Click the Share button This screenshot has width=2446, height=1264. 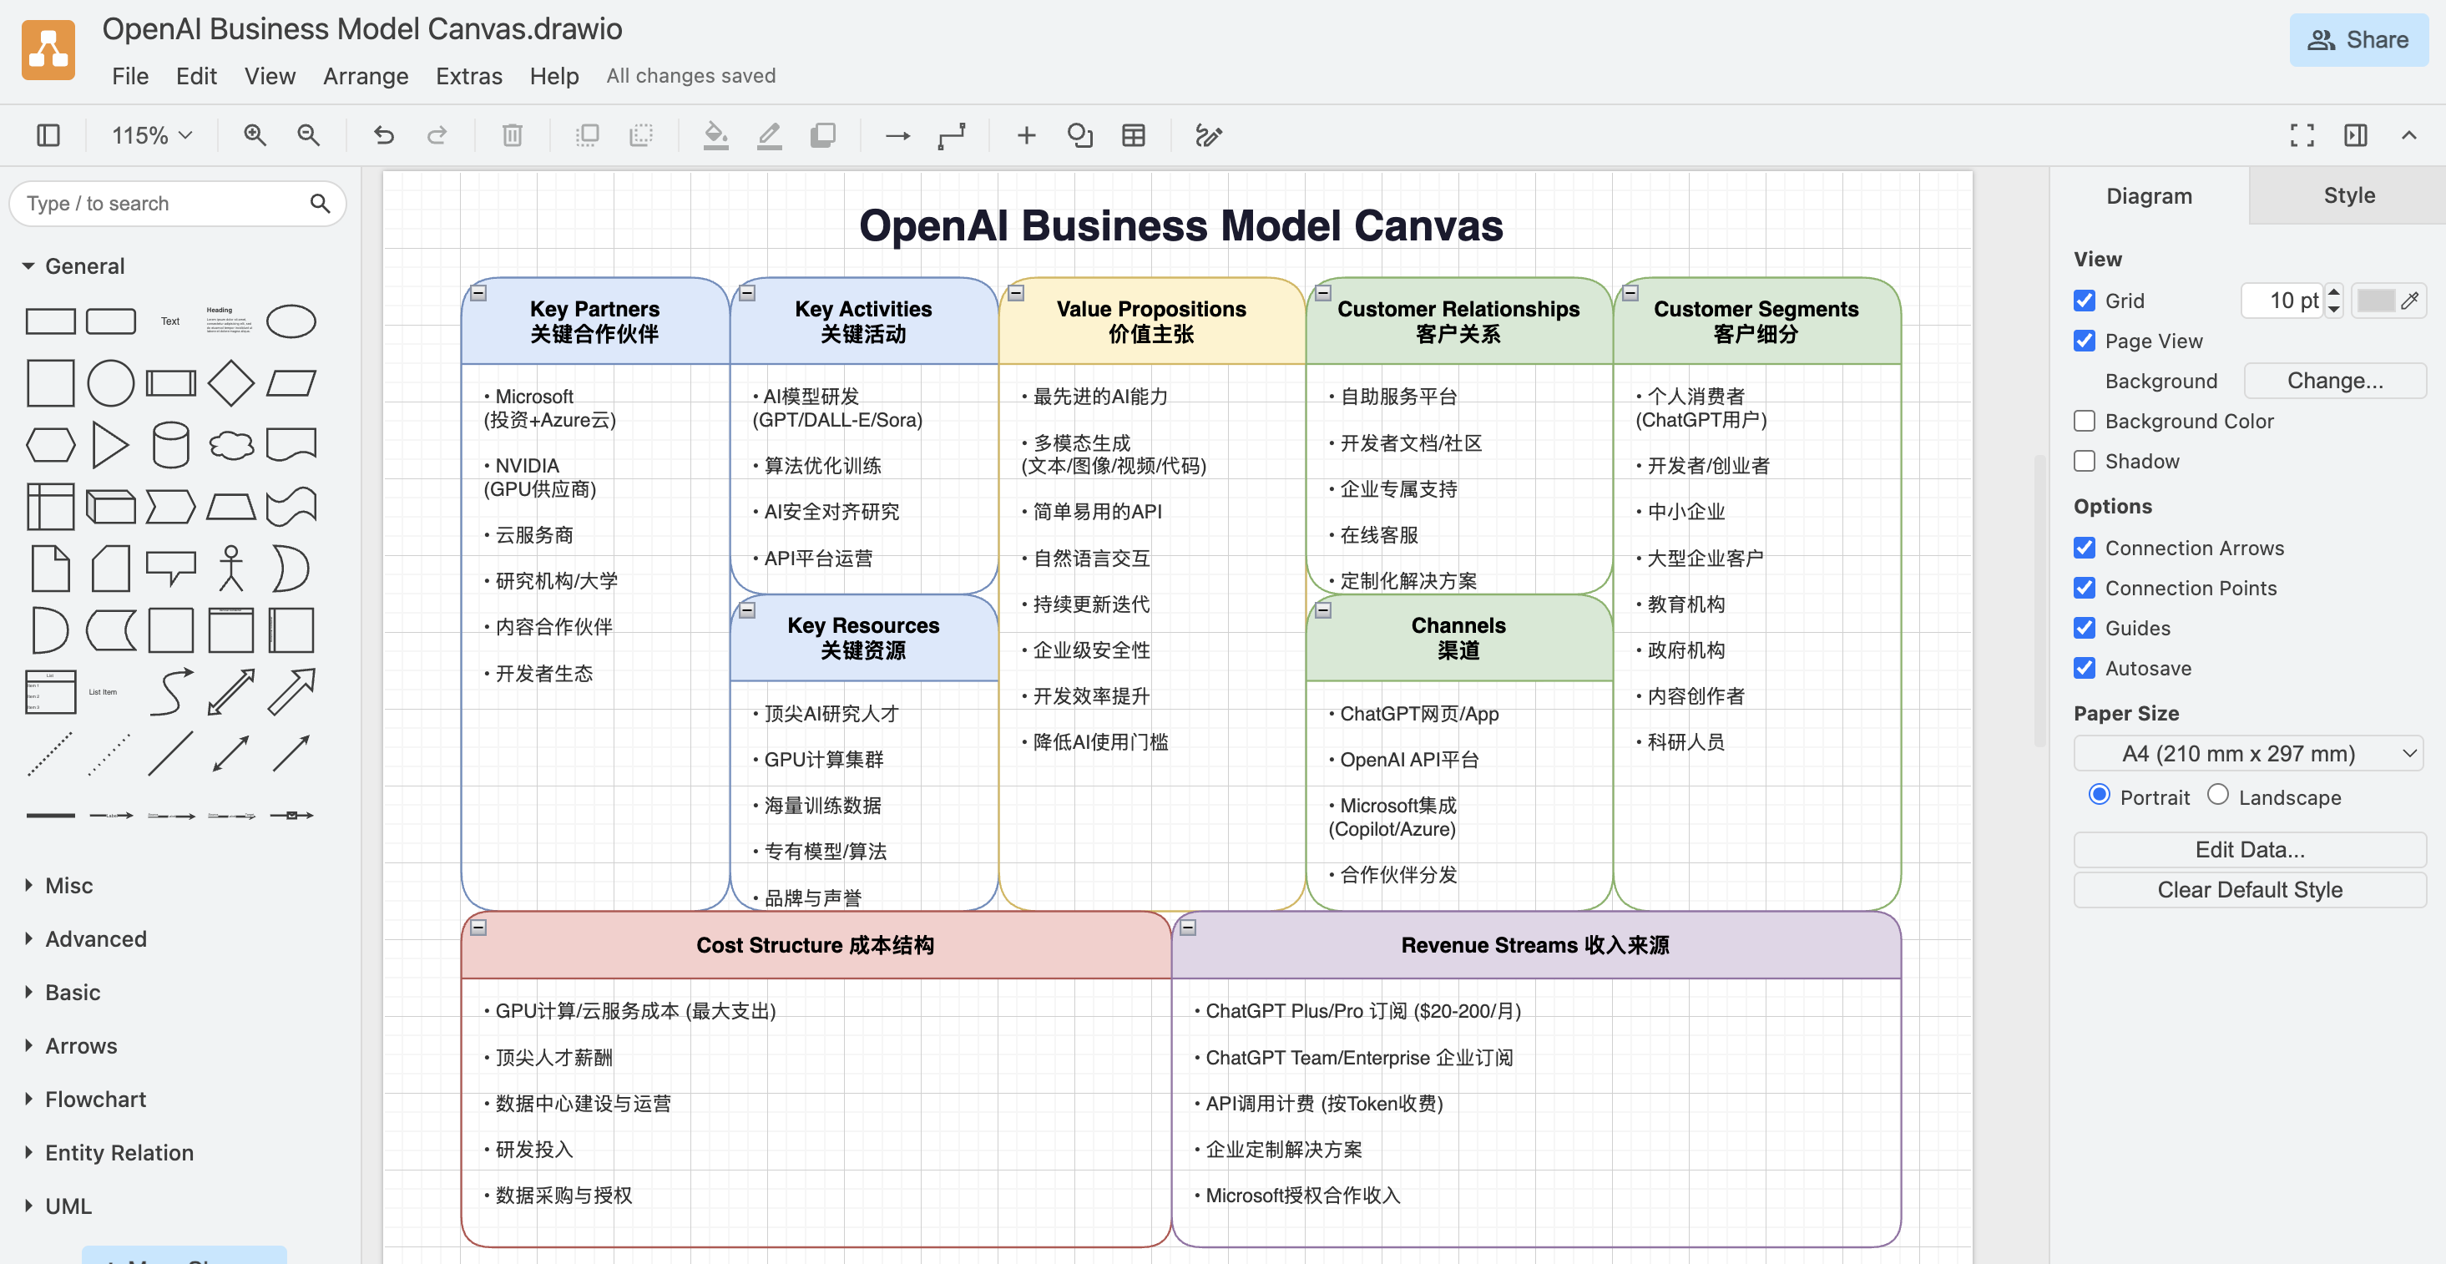click(2358, 40)
